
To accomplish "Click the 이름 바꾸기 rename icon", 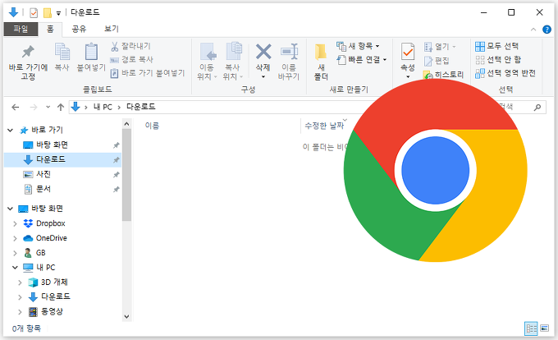I will pyautogui.click(x=289, y=52).
